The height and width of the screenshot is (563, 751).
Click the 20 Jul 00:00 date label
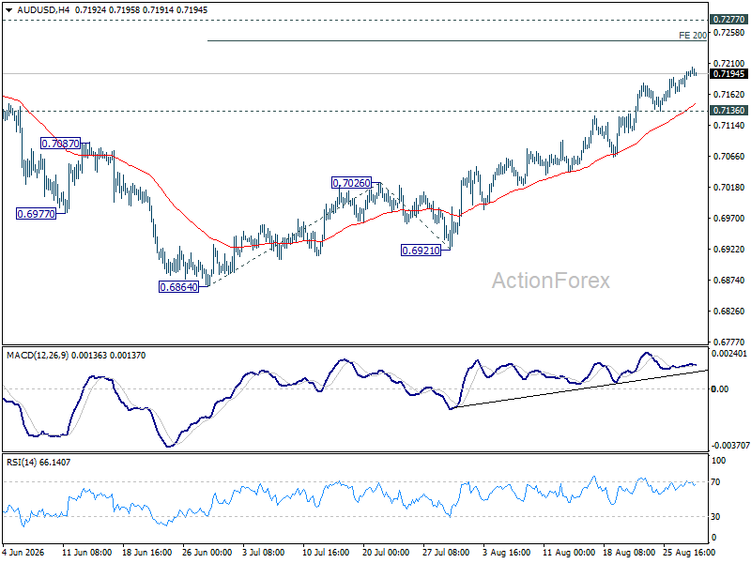click(x=386, y=553)
